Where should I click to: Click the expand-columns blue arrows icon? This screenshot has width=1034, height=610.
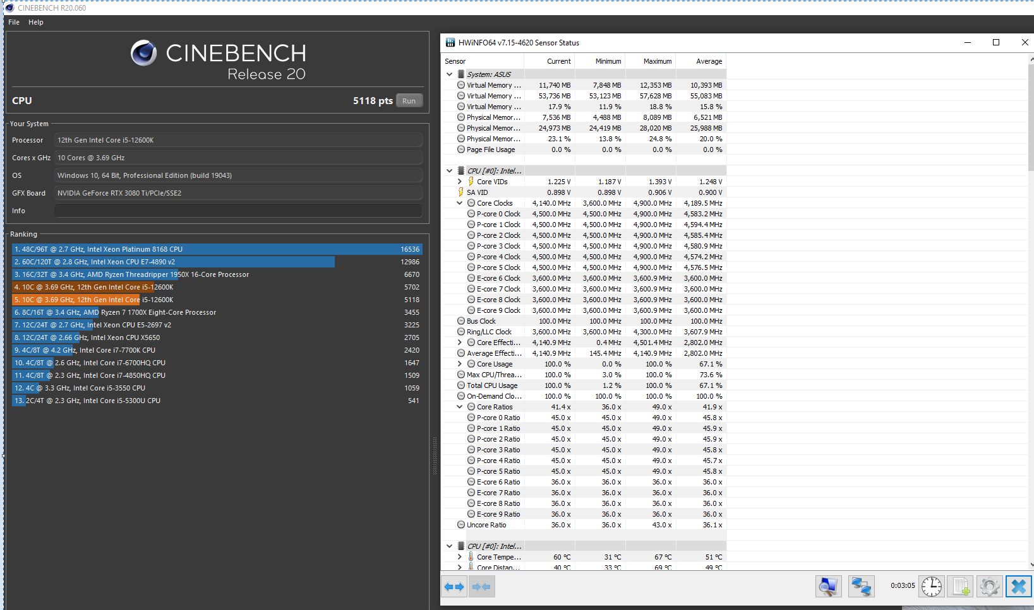(x=454, y=587)
